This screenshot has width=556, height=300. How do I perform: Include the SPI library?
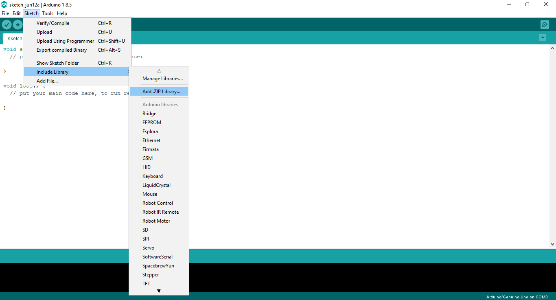[159, 239]
